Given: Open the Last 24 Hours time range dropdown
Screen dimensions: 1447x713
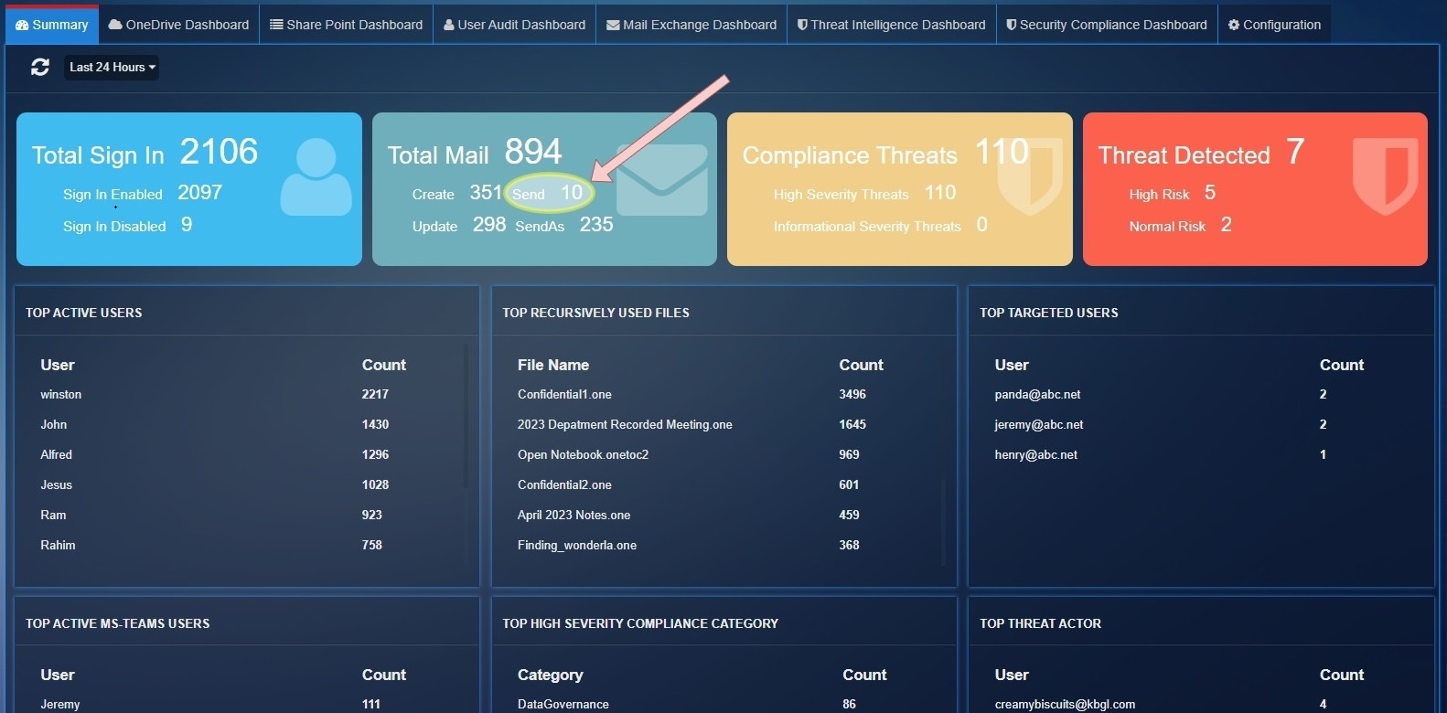Looking at the screenshot, I should (x=112, y=67).
